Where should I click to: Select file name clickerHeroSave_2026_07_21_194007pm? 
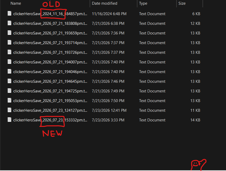click(50, 62)
